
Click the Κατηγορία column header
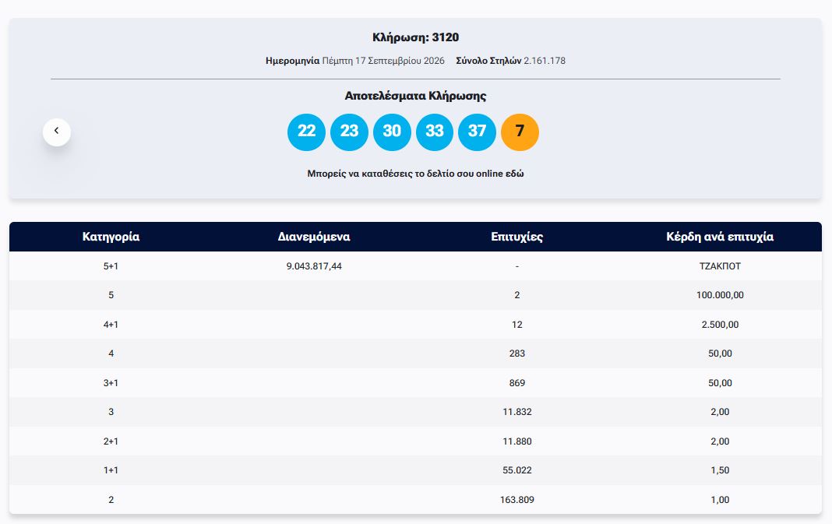click(111, 237)
